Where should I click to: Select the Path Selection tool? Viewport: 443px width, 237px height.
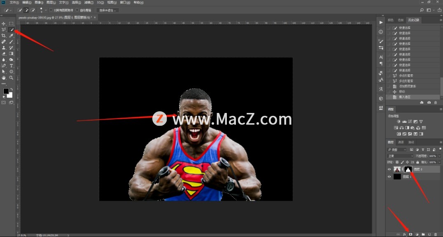click(4, 71)
